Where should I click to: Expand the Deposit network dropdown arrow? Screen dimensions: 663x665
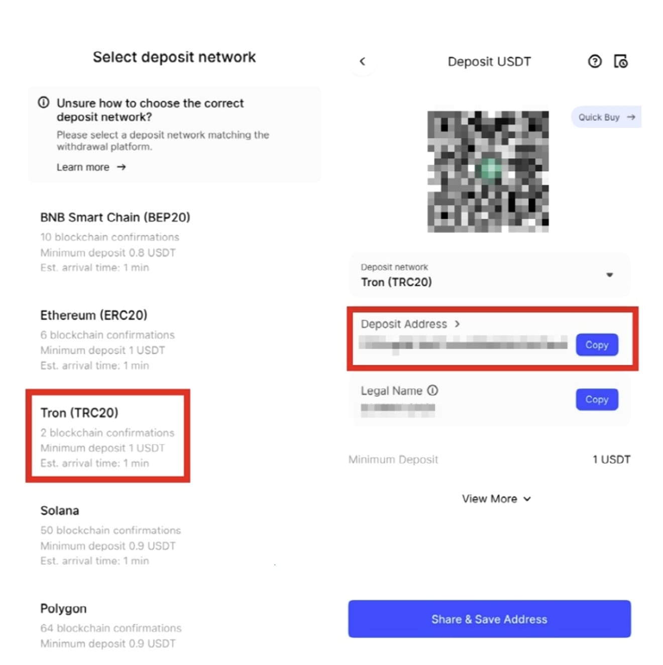(609, 275)
